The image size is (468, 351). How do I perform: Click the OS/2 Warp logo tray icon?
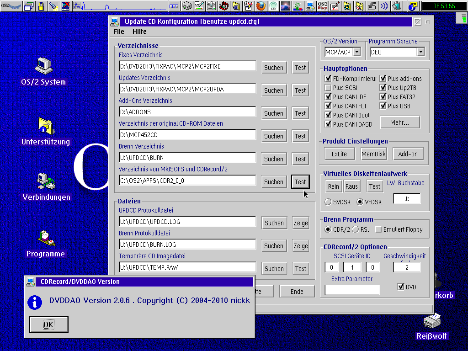coord(322,6)
